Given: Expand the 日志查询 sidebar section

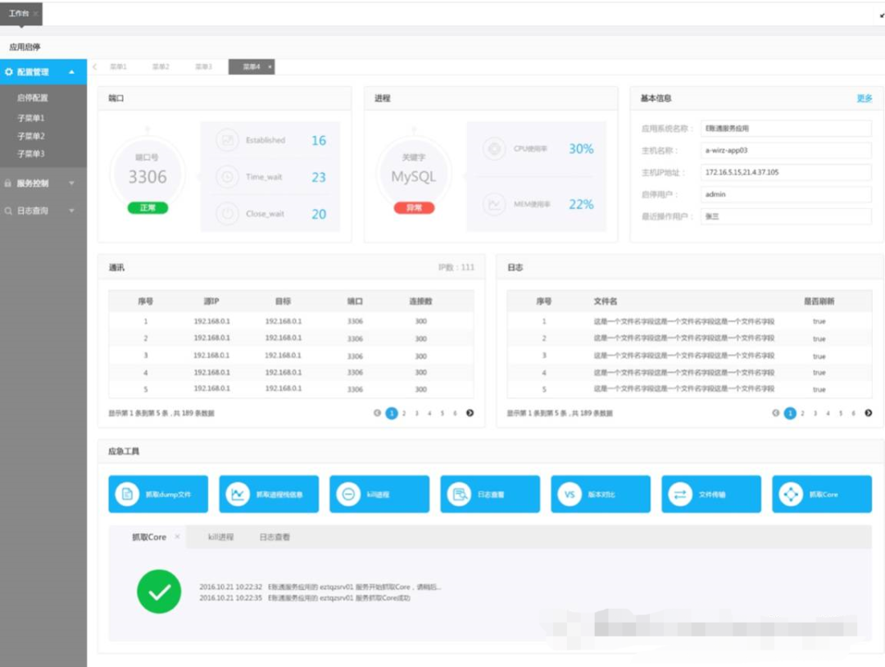Looking at the screenshot, I should point(71,211).
